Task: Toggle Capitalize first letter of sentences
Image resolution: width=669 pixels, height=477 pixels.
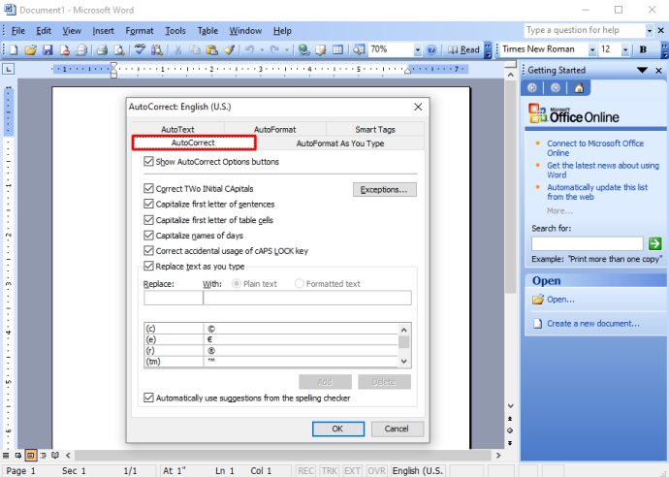Action: click(x=148, y=204)
